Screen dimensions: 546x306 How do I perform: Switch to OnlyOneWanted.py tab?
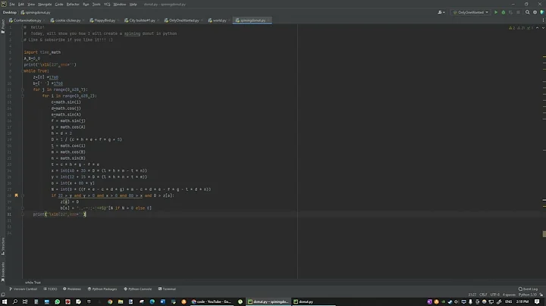[x=184, y=20]
